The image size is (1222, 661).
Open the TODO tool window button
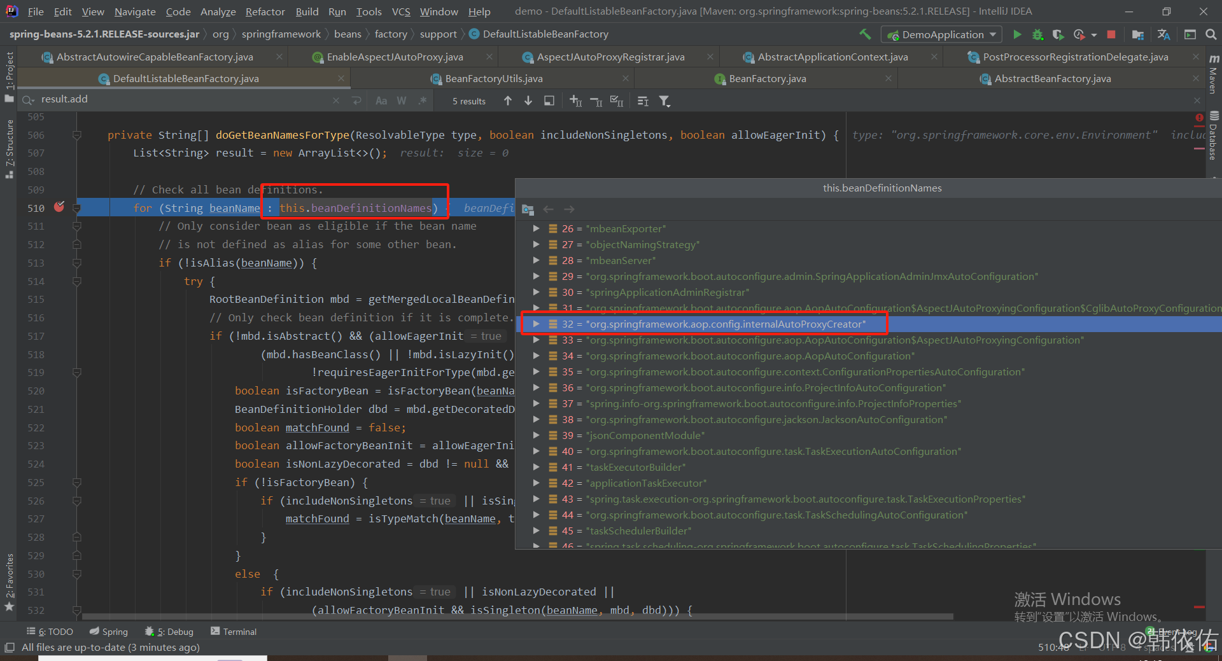[50, 631]
